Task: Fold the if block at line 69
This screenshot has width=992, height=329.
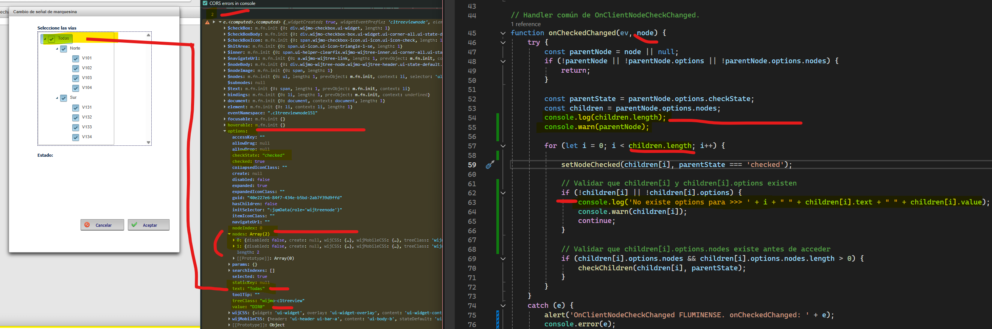Action: (503, 259)
